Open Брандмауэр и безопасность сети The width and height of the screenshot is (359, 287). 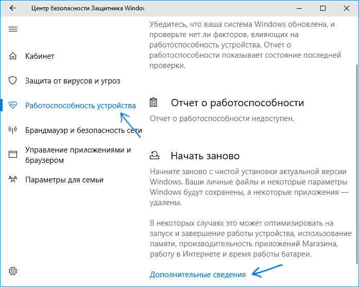pyautogui.click(x=83, y=130)
